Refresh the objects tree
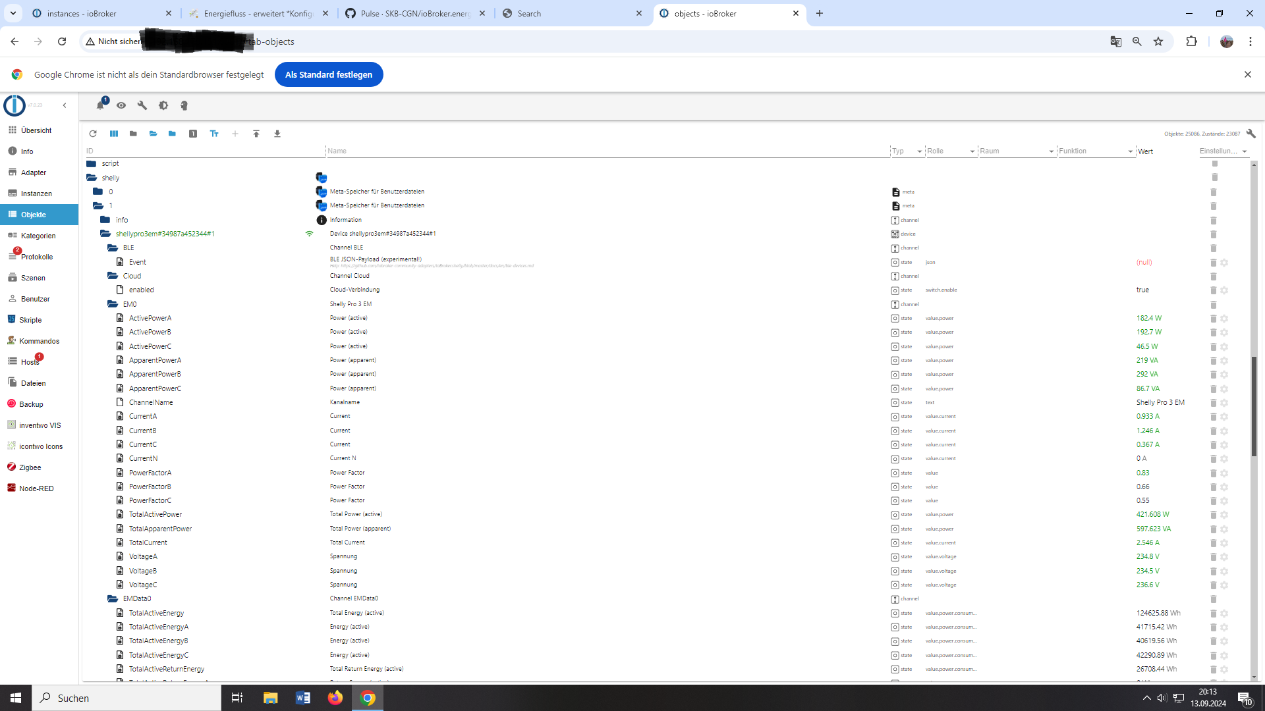 pyautogui.click(x=93, y=134)
